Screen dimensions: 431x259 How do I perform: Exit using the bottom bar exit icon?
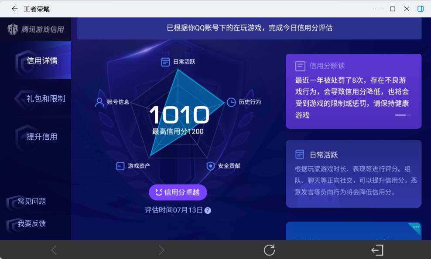[x=377, y=250]
